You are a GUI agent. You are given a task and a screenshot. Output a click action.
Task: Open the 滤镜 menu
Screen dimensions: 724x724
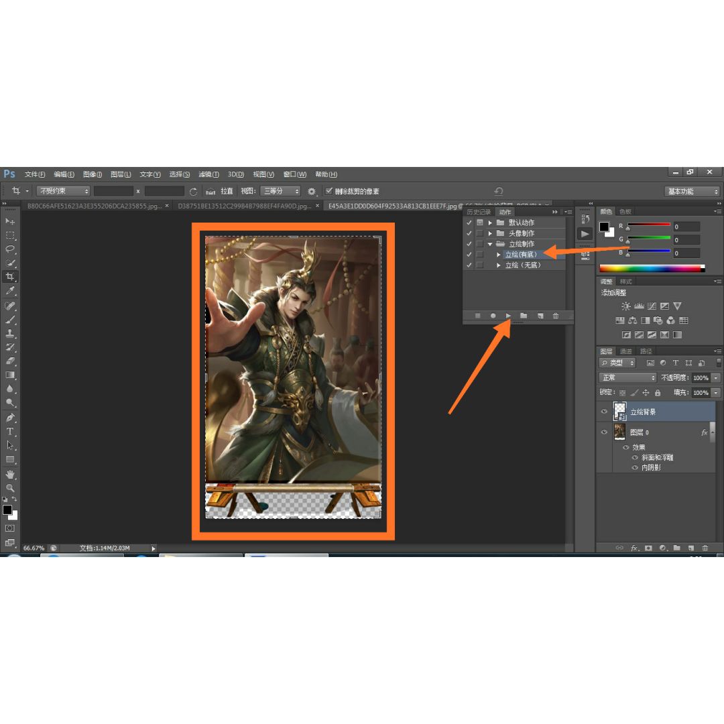(x=208, y=174)
